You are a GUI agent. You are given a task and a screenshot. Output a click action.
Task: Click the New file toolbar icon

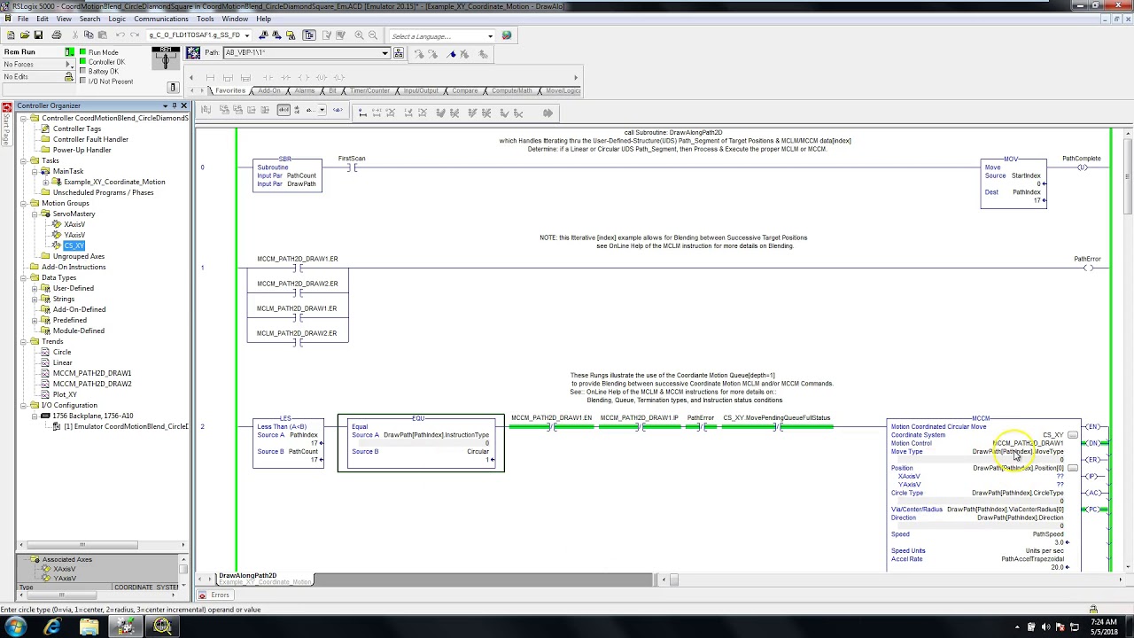point(11,35)
